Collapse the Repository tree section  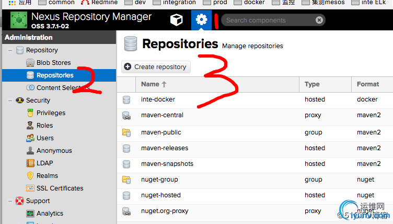pyautogui.click(x=10, y=50)
